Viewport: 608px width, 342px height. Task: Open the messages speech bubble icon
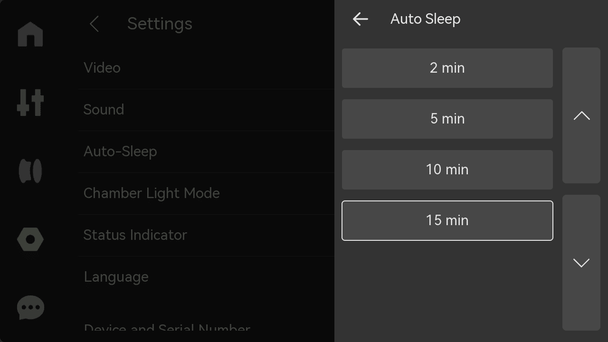tap(30, 308)
